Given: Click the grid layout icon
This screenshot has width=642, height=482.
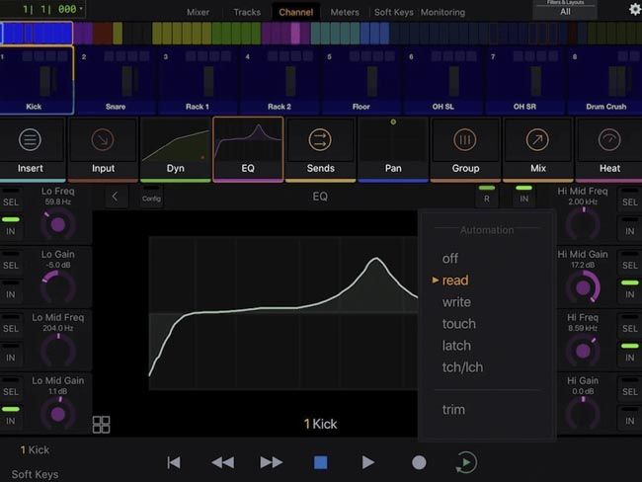Looking at the screenshot, I should [101, 425].
